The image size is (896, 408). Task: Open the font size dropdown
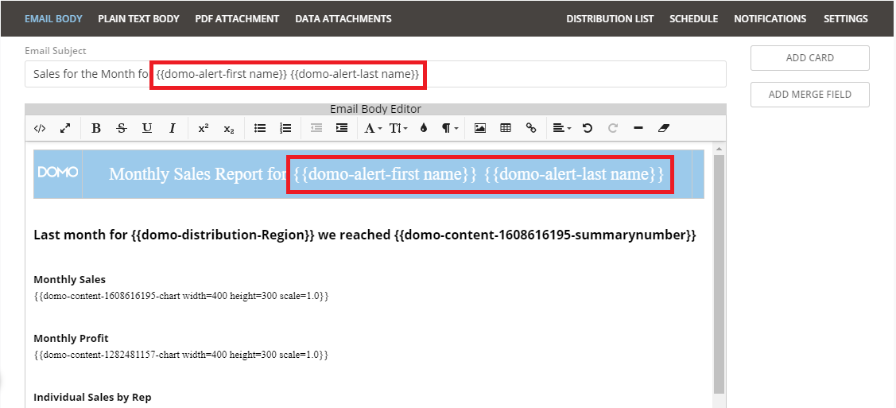coord(398,129)
